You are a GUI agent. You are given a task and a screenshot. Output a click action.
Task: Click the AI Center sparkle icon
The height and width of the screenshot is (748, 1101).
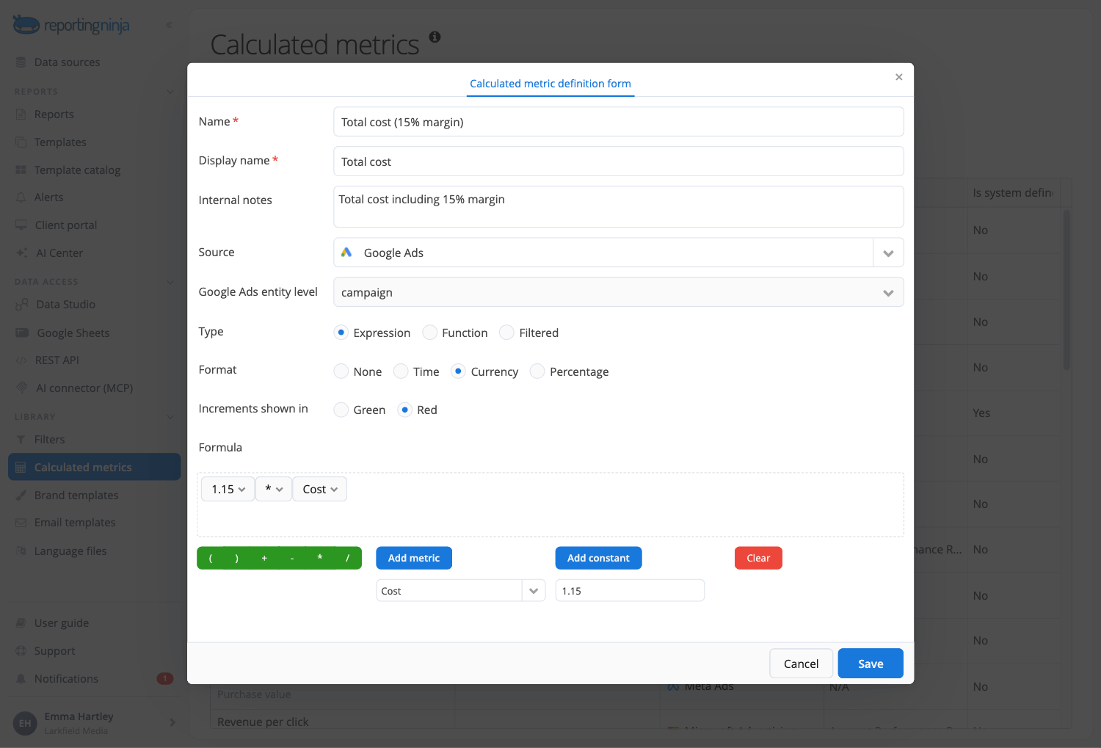(x=22, y=253)
